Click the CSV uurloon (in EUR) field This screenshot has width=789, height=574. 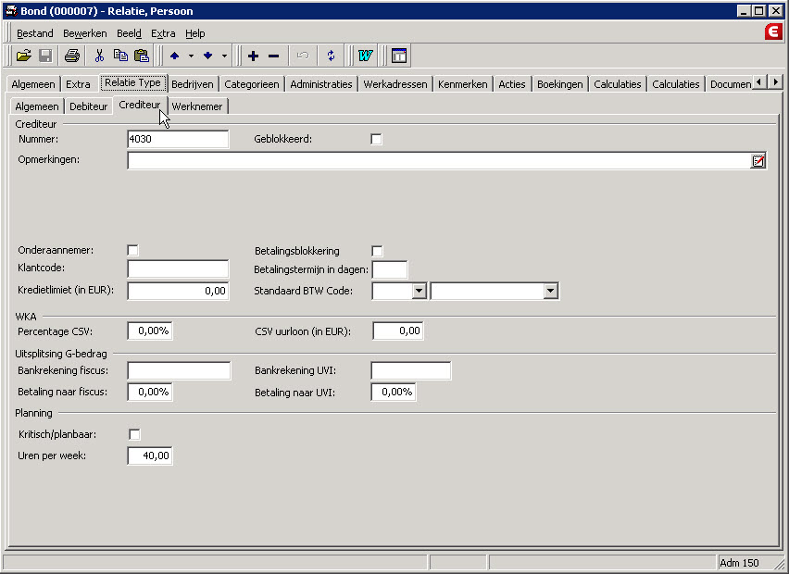point(398,331)
